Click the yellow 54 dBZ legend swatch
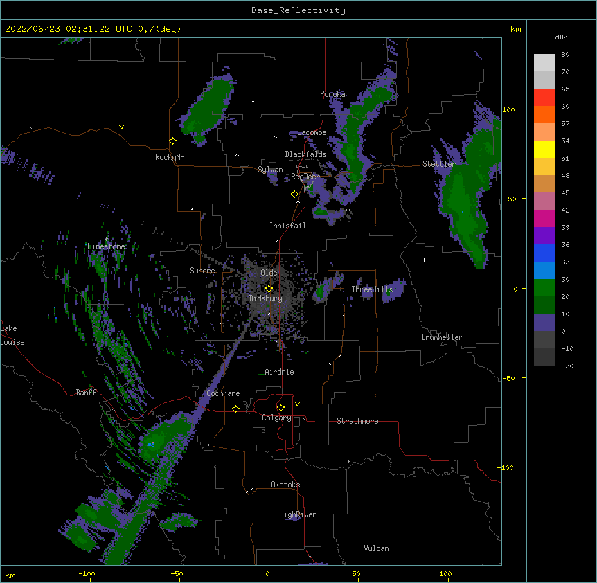Viewport: 597px width, 583px height. tap(544, 149)
